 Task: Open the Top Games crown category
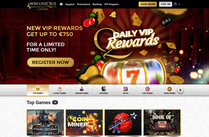pos(38,89)
